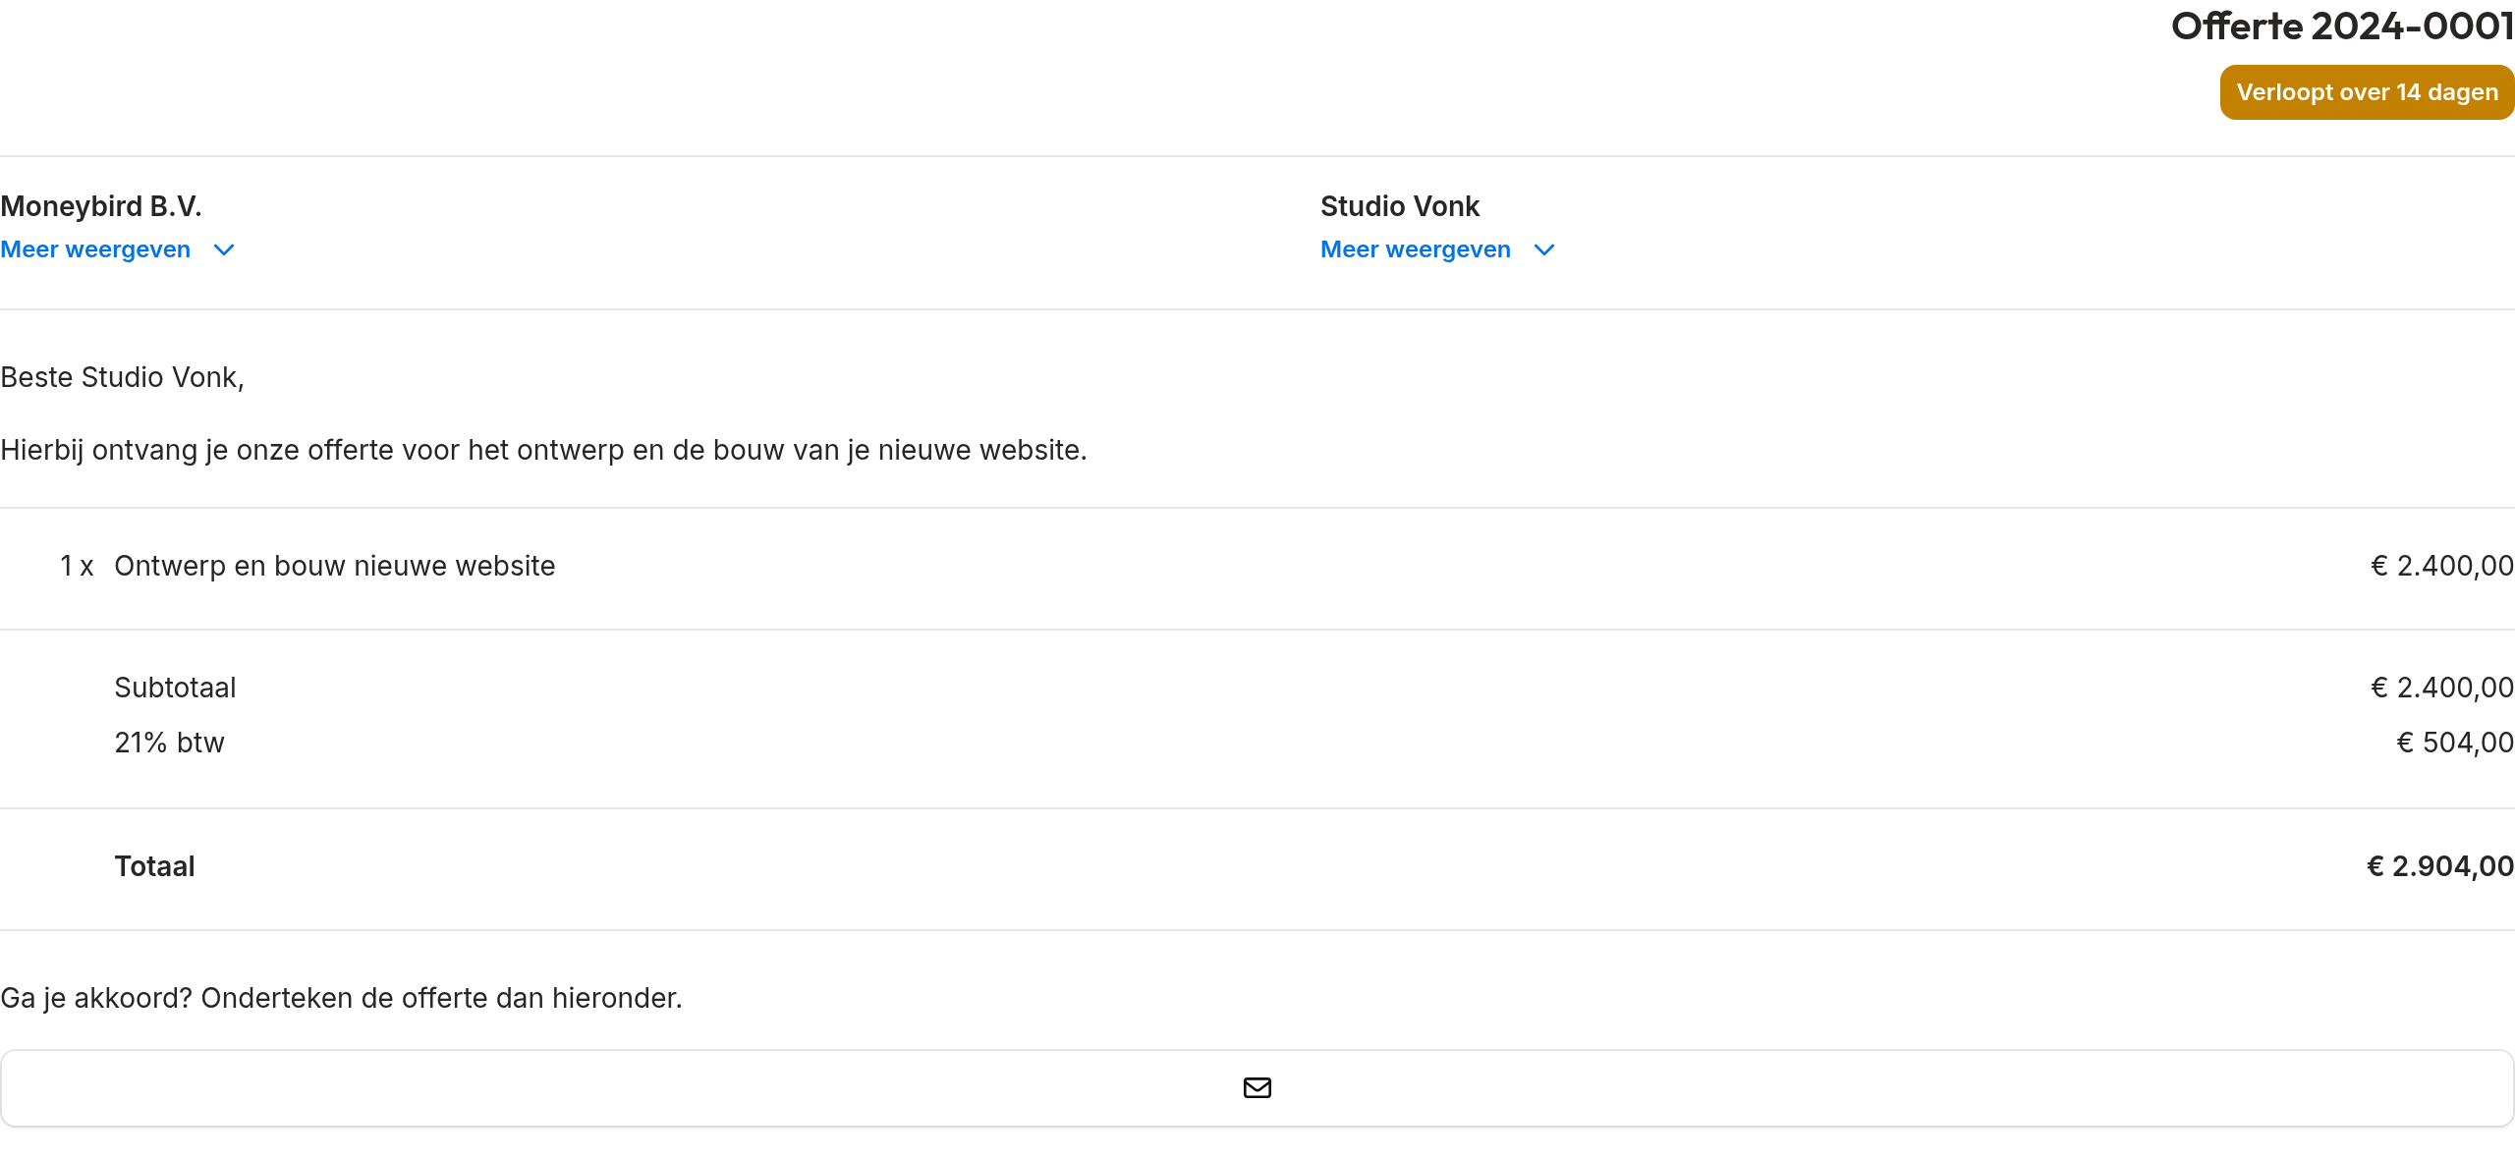
Task: Click the btw amount € 504,00
Action: pyautogui.click(x=2455, y=743)
